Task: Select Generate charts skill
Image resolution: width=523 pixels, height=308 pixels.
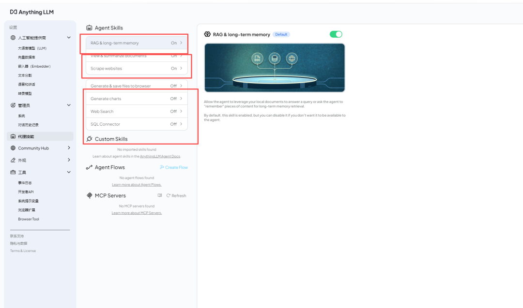Action: 137,99
